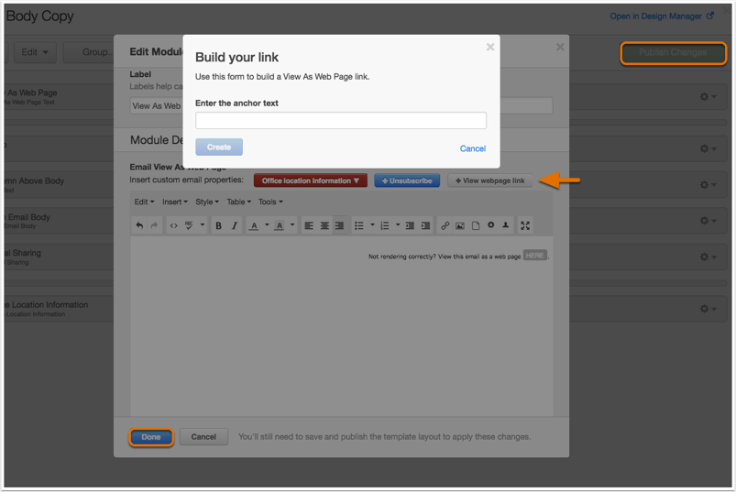Open gear menu for Sharing module
Image resolution: width=736 pixels, height=492 pixels.
pyautogui.click(x=708, y=257)
